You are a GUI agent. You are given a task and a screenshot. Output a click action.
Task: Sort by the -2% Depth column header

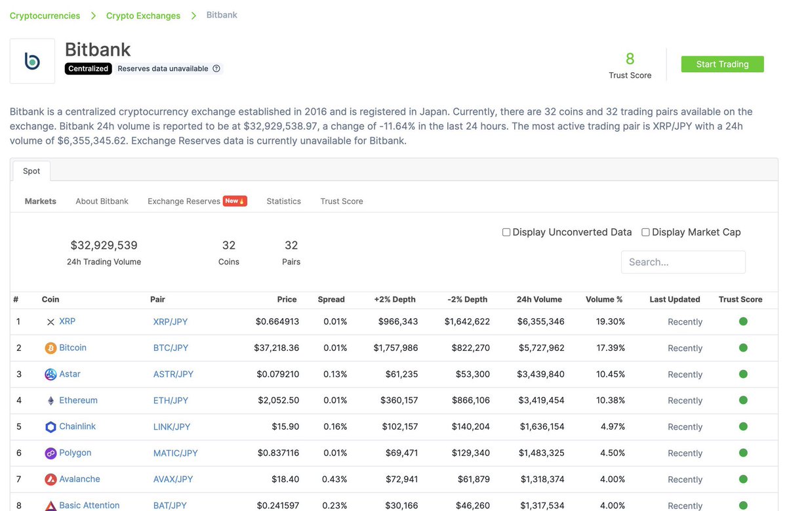[x=468, y=299]
